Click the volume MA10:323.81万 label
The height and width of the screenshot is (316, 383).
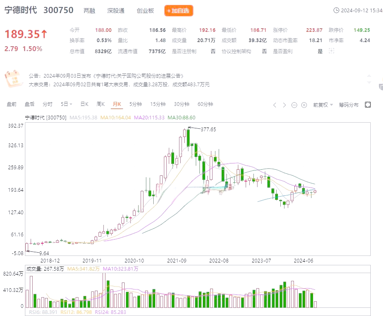coord(121,269)
